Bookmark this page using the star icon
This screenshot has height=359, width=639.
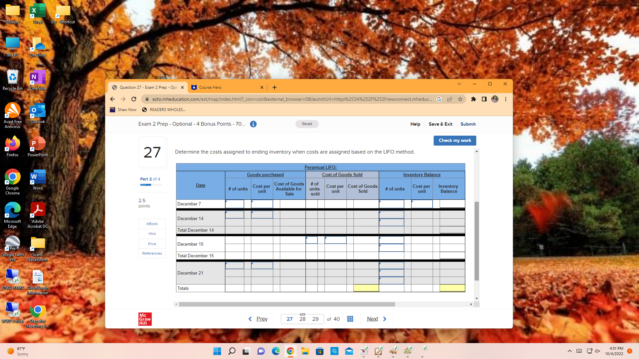click(461, 99)
